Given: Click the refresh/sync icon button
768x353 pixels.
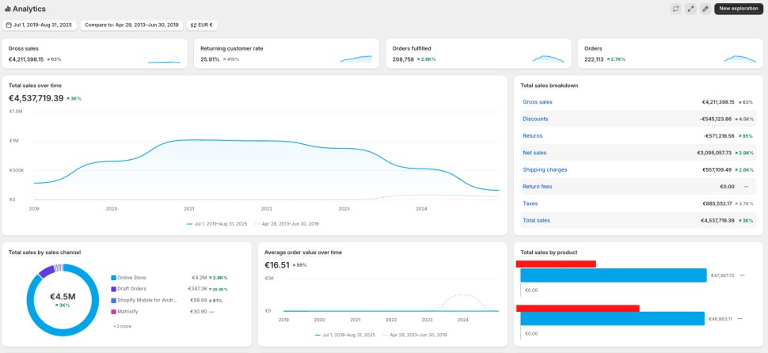Looking at the screenshot, I should (675, 9).
